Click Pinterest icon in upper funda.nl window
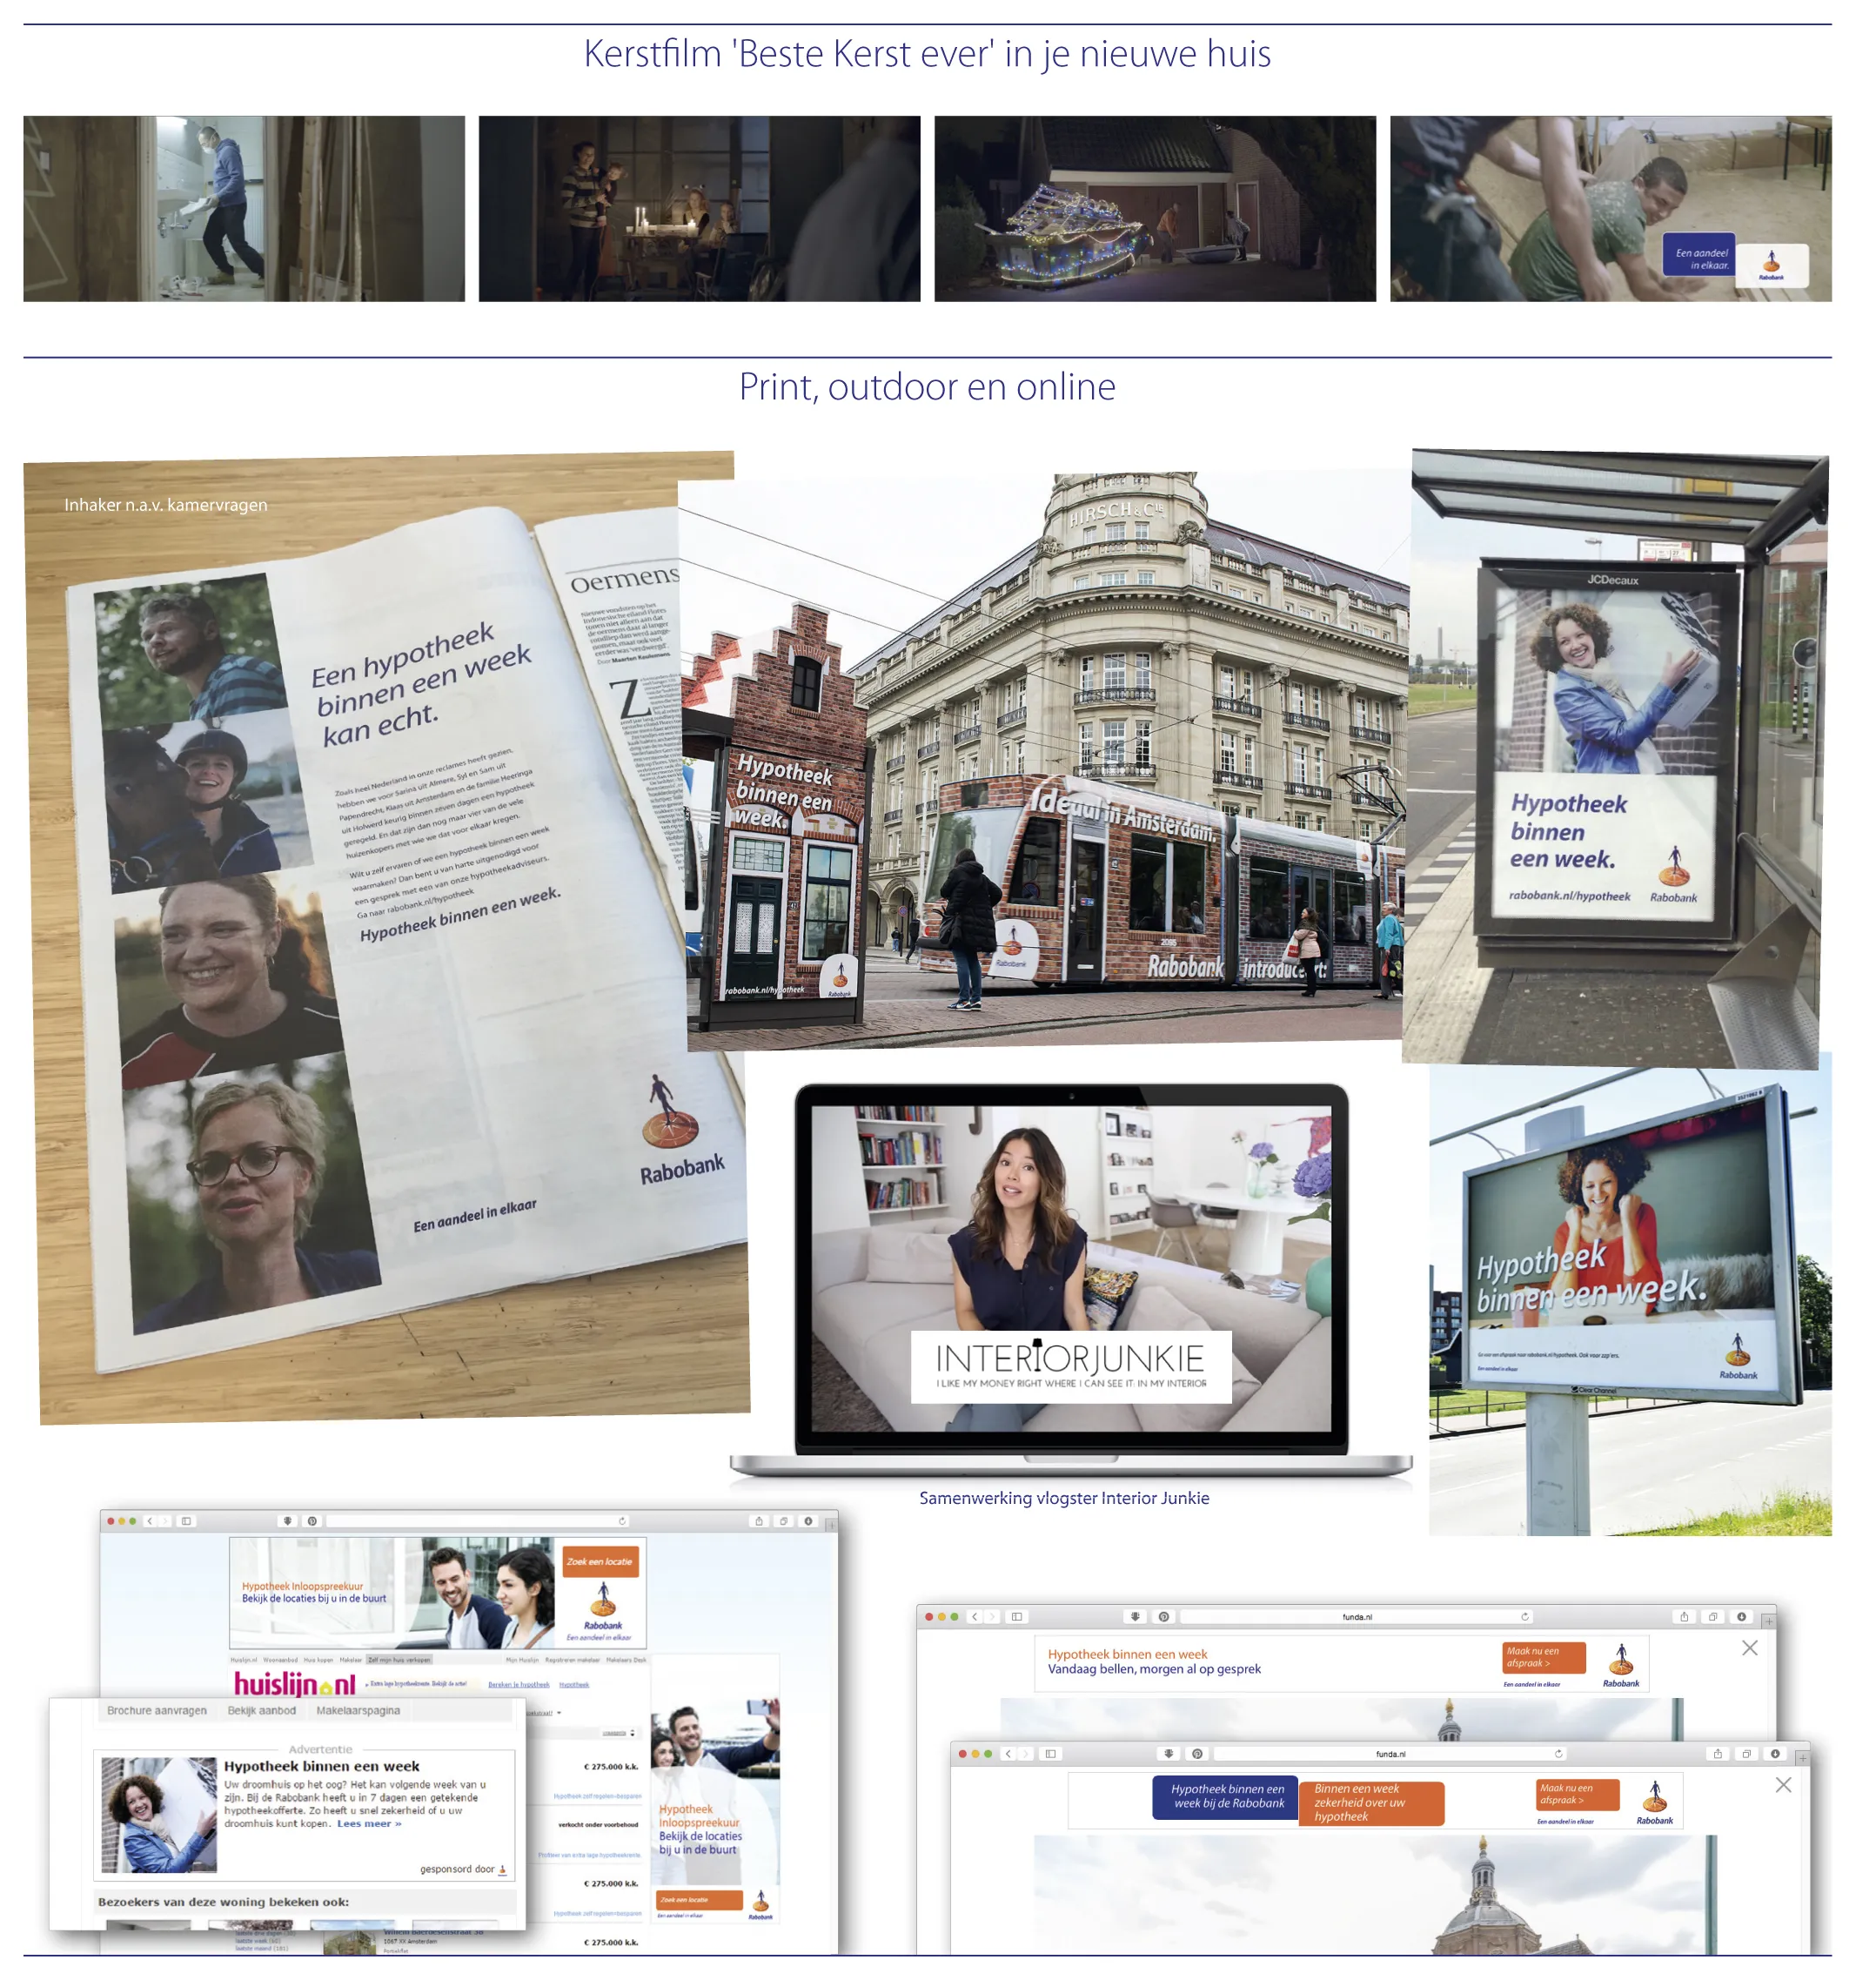1876x1980 pixels. [x=1163, y=1617]
